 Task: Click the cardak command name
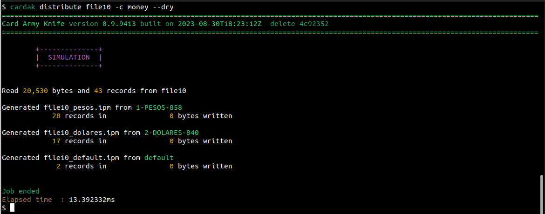tap(23, 7)
